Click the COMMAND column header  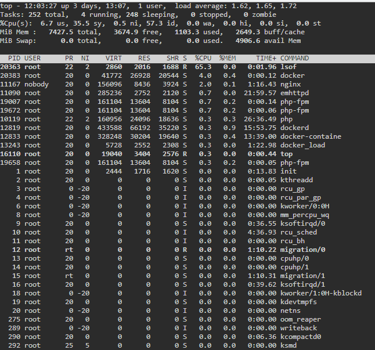click(x=294, y=58)
